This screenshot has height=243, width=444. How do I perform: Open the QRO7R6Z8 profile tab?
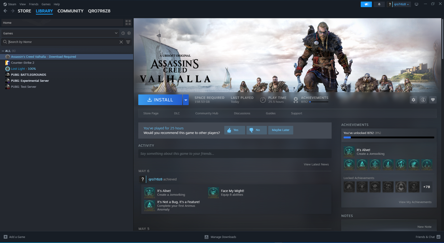[99, 11]
